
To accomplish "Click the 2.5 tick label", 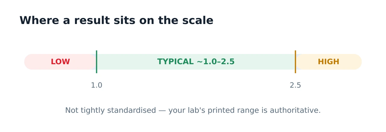I will pos(295,85).
